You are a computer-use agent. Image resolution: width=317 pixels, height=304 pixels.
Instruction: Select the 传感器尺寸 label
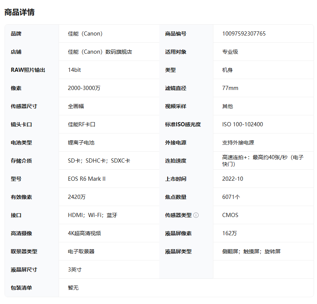(24, 106)
